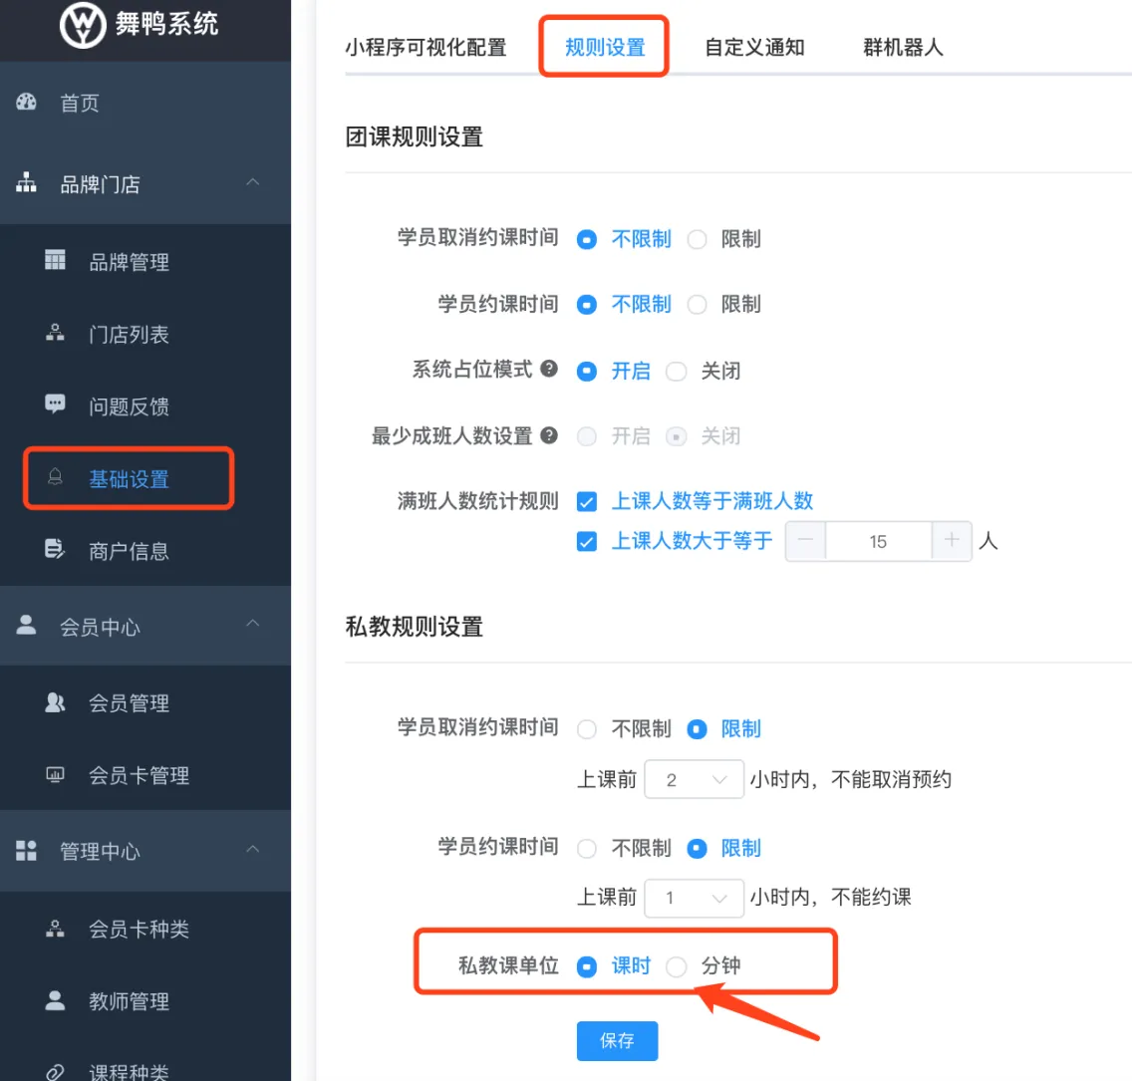Open the 群机器人 tab
This screenshot has height=1081, width=1132.
pyautogui.click(x=903, y=47)
